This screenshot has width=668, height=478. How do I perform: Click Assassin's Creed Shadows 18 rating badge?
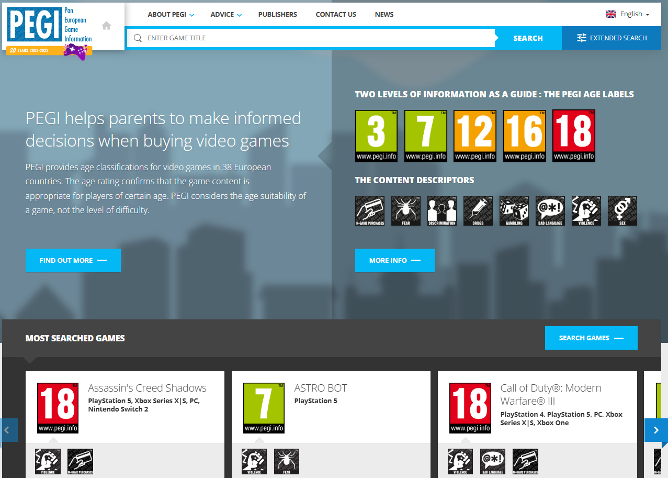pyautogui.click(x=58, y=408)
